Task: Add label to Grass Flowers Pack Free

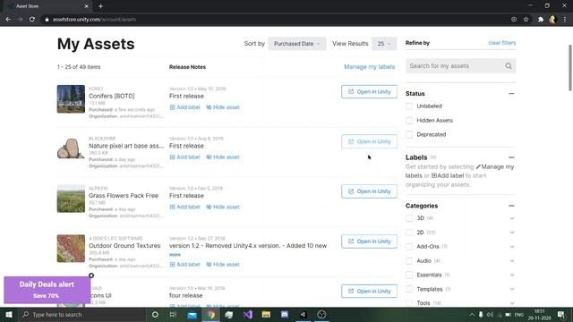Action: [x=185, y=207]
